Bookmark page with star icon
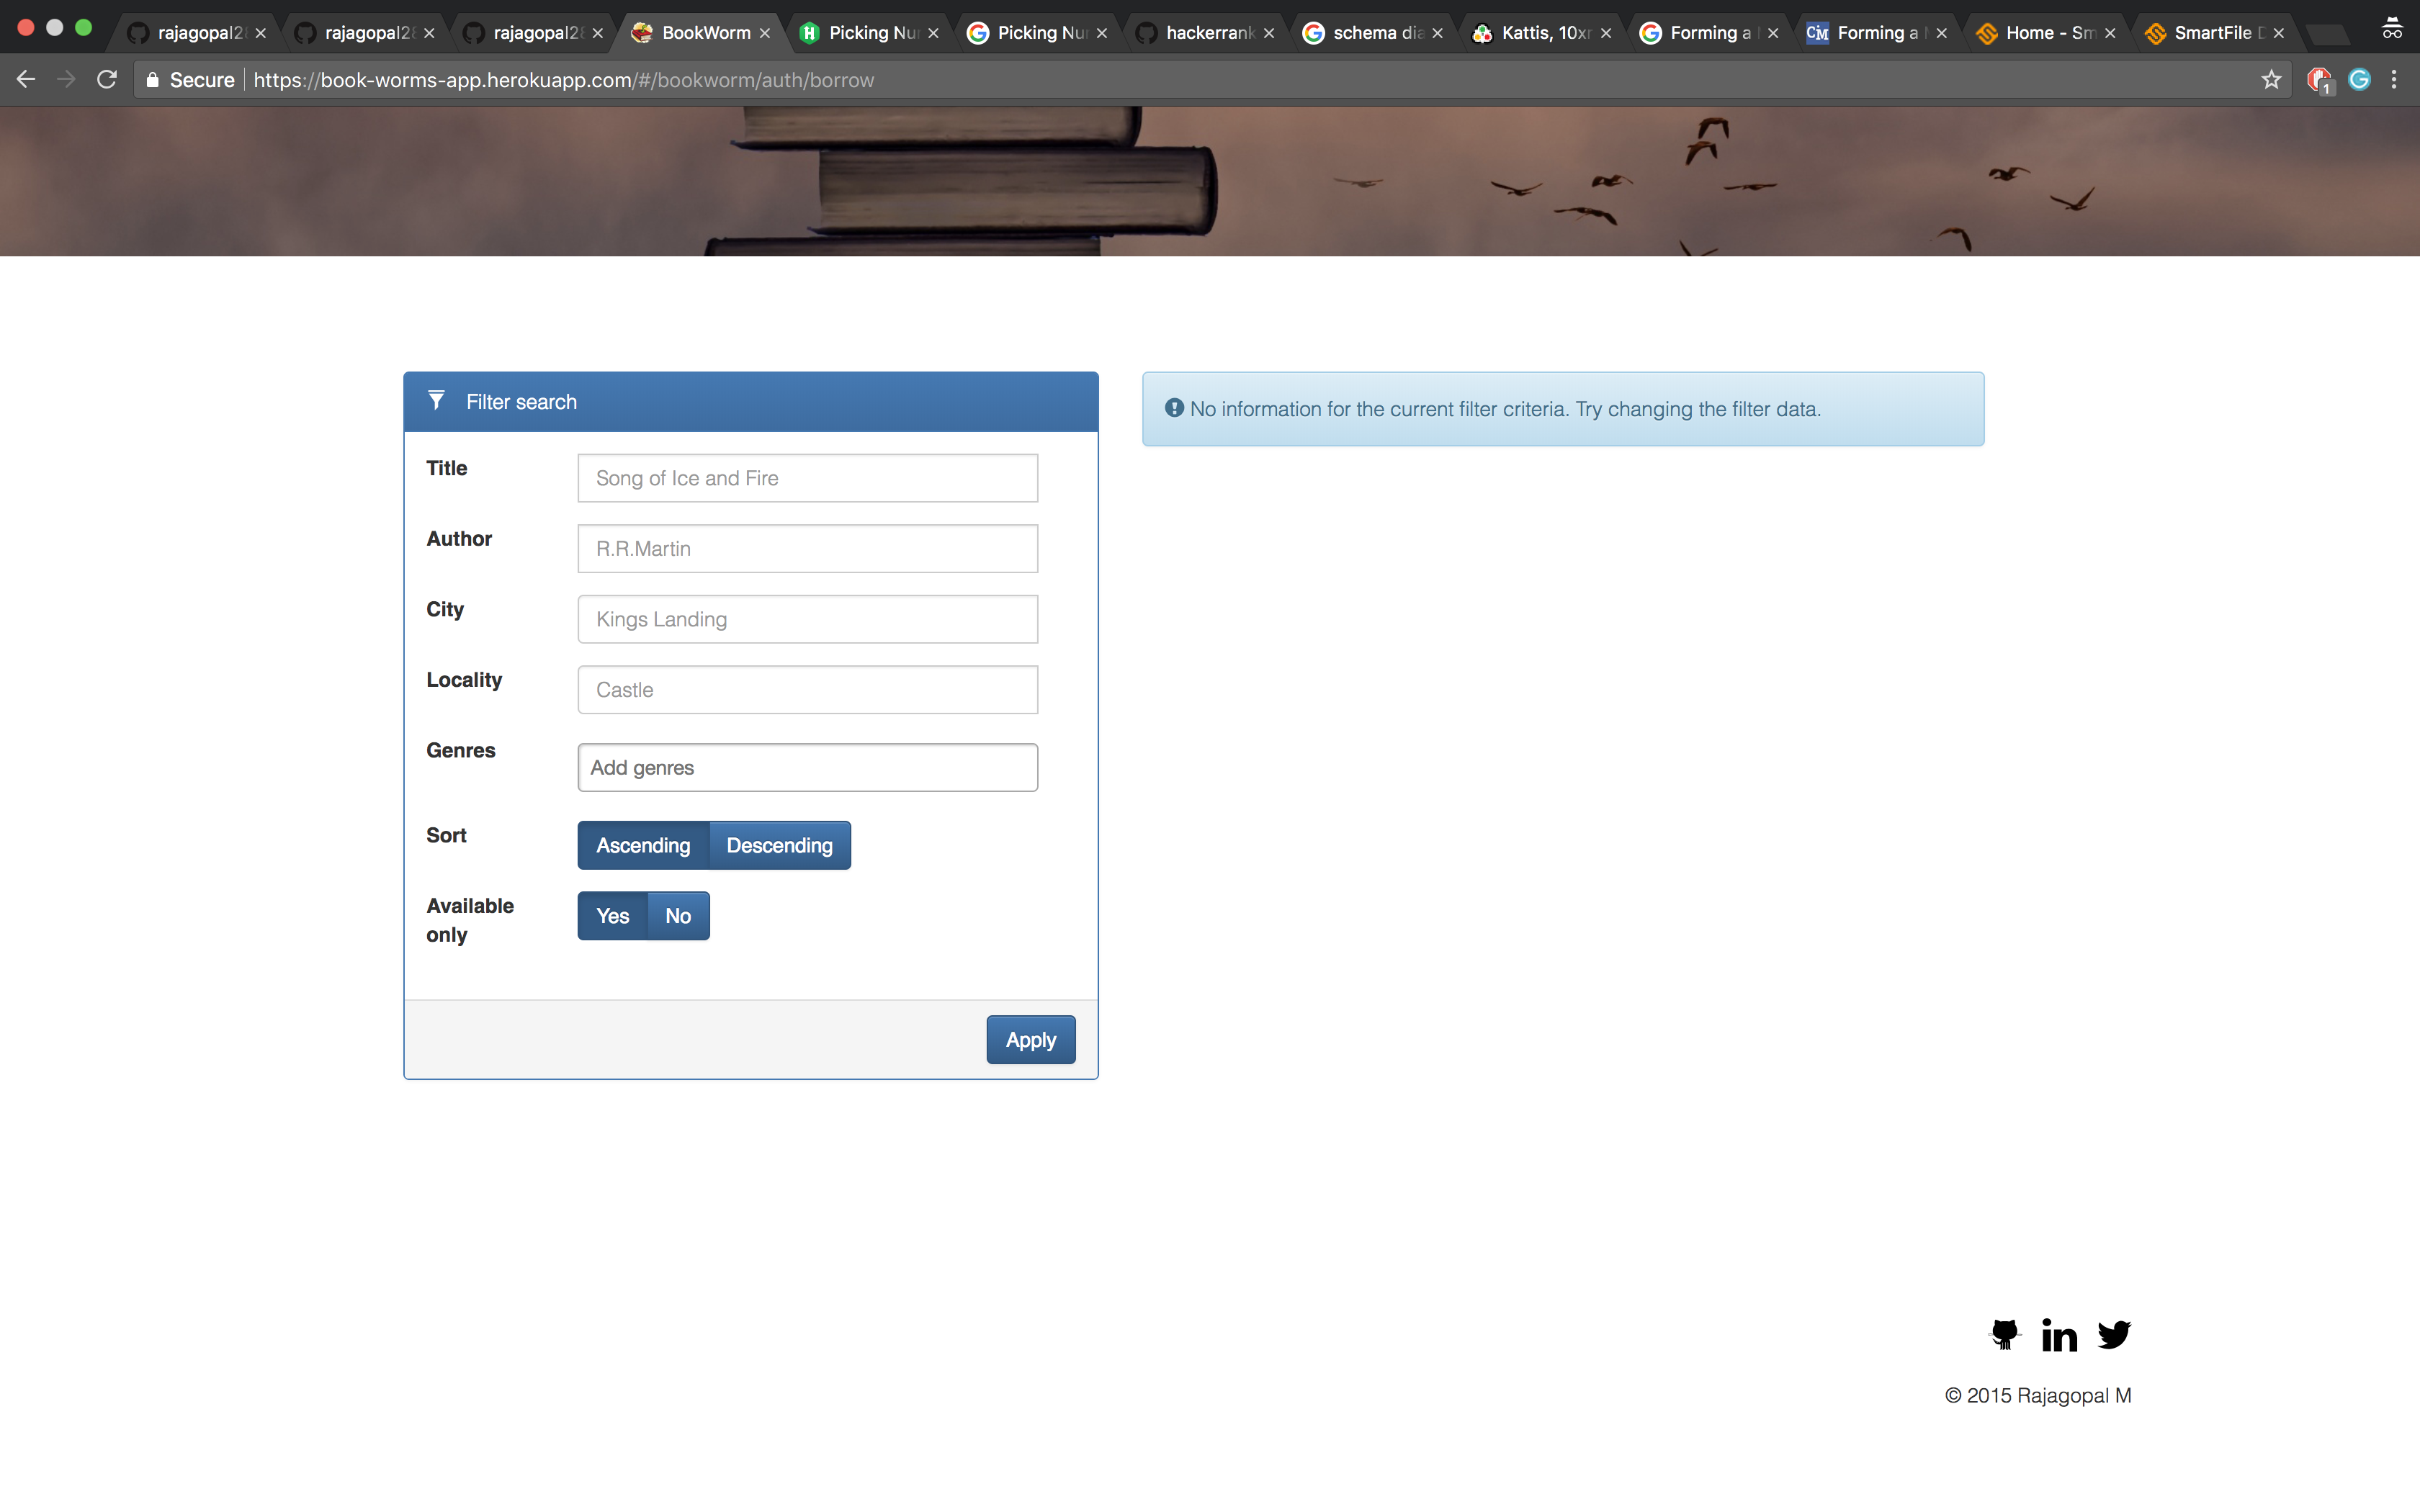 tap(2271, 80)
